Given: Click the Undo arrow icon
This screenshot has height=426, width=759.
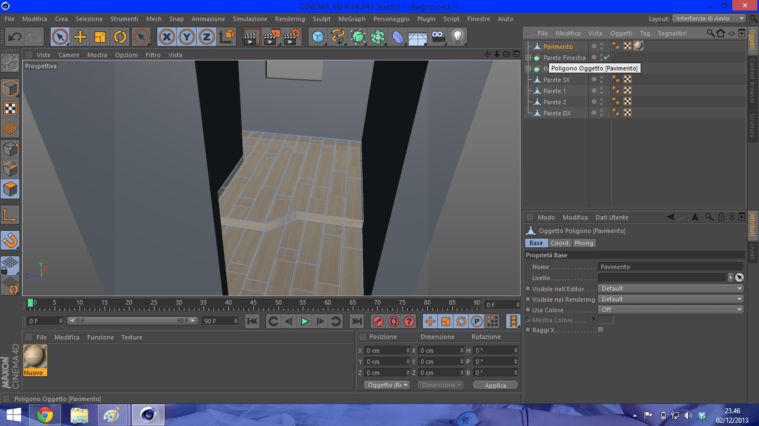Looking at the screenshot, I should 14,37.
